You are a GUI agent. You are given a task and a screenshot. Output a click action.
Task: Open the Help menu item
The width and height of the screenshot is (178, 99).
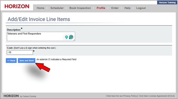(x=127, y=8)
